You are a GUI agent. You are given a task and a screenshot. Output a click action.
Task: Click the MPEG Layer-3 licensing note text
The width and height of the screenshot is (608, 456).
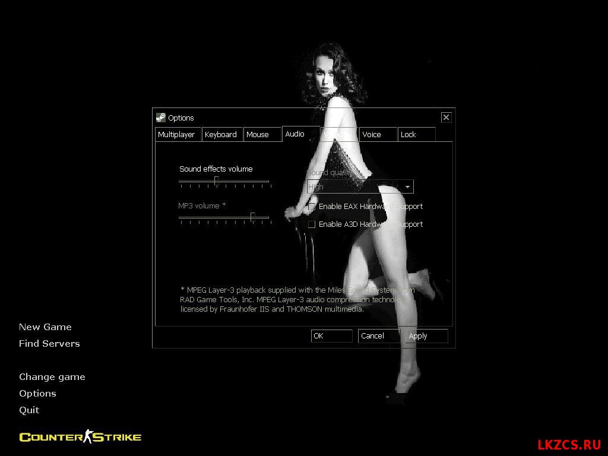click(x=297, y=299)
